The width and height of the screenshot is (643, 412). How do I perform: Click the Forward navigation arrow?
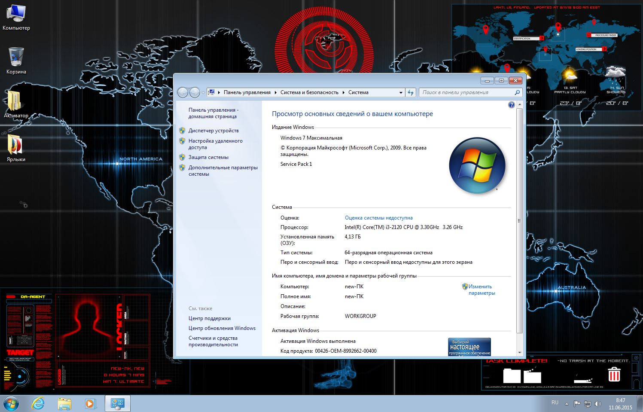coord(195,92)
